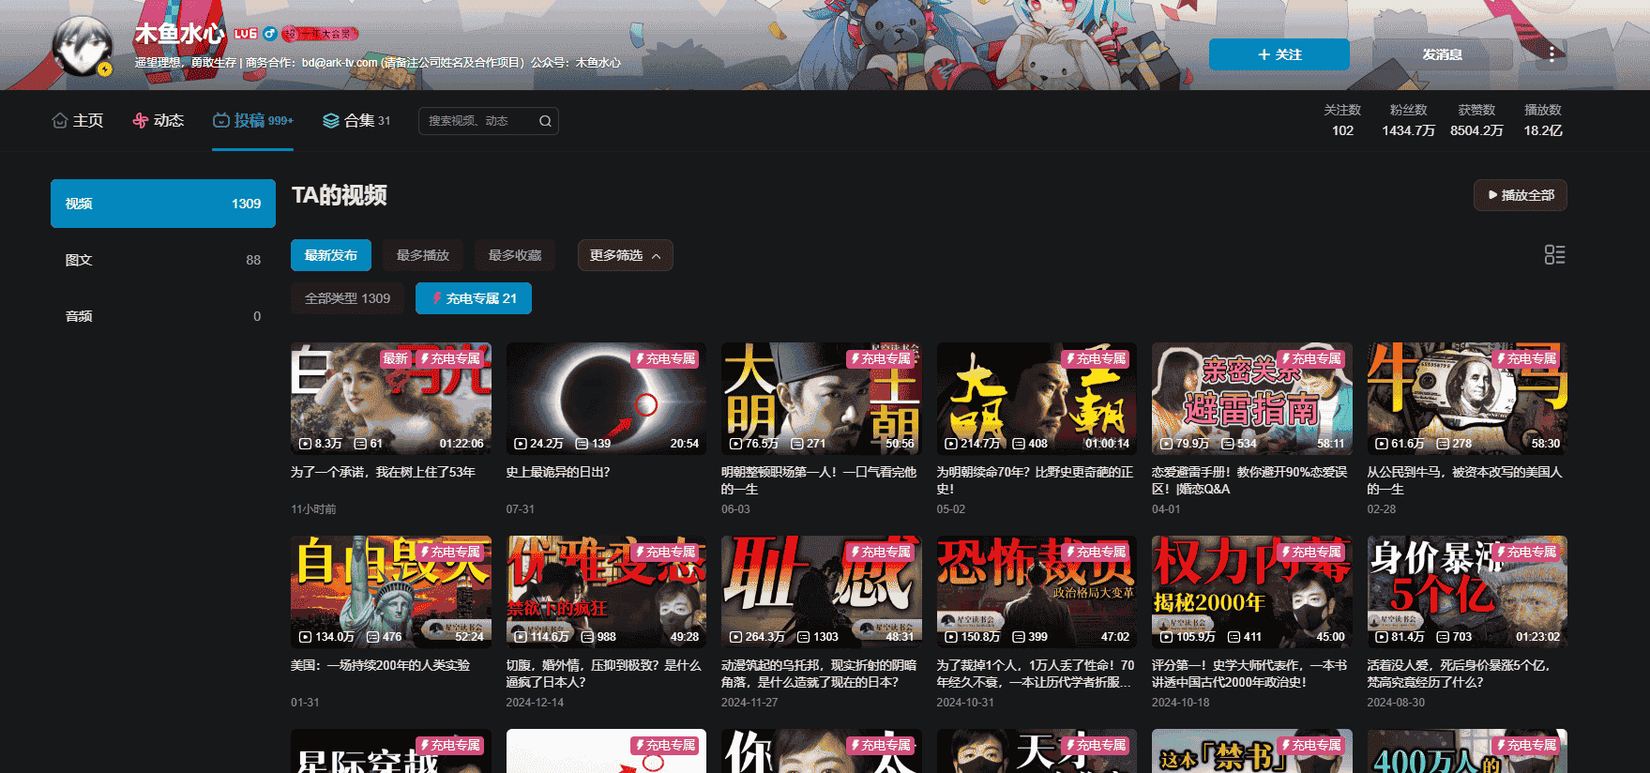The height and width of the screenshot is (773, 1650).
Task: Open the three-dot more options menu
Action: tap(1552, 53)
